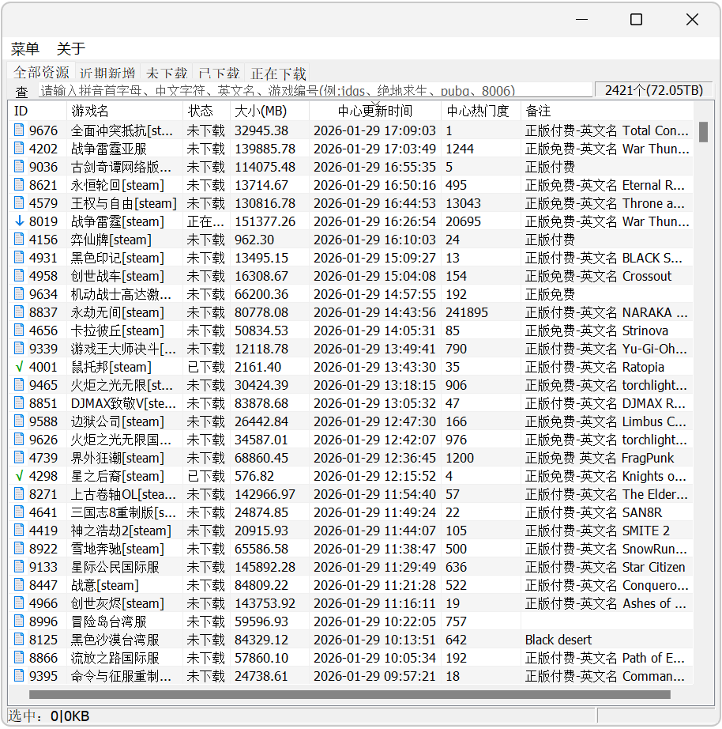The height and width of the screenshot is (729, 722).
Task: Select game name 神之浩劫2[steam]
Action: point(121,531)
